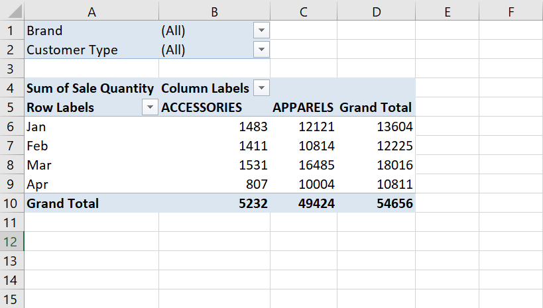Viewport: 543px width, 308px height.
Task: Click the cell with value 10004
Action: 304,184
